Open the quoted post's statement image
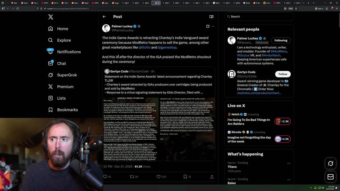The image size is (340, 191). coord(159,129)
